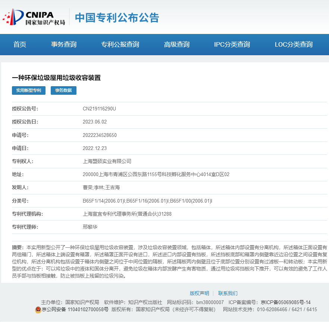Screen dimensions: 329x322
Task: Select 高级查询 in the navigation bar
Action: coord(177,44)
